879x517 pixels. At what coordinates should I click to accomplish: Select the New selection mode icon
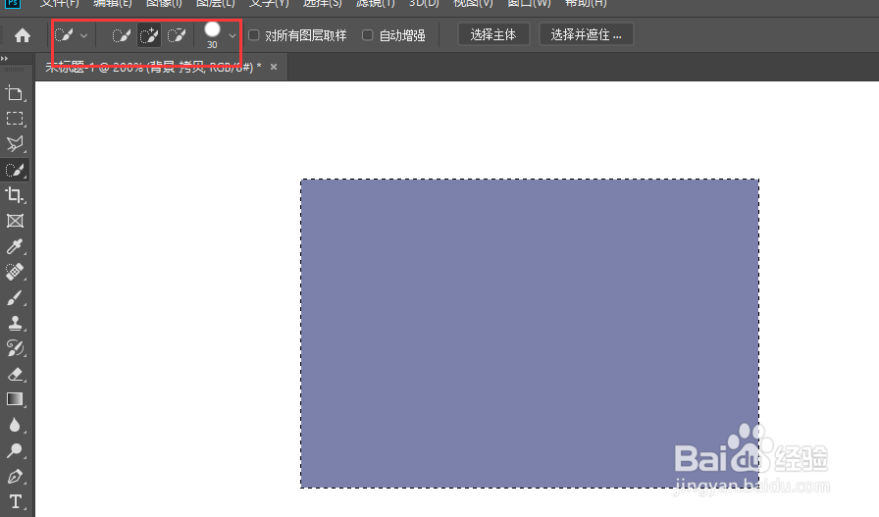121,36
